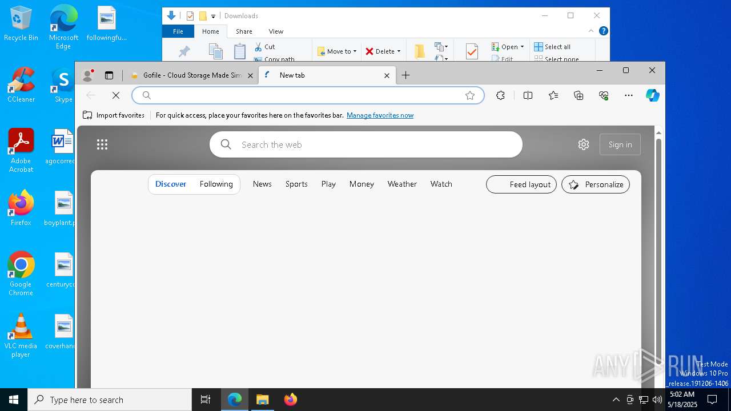
Task: Show hidden tray icons chevron
Action: click(x=616, y=400)
